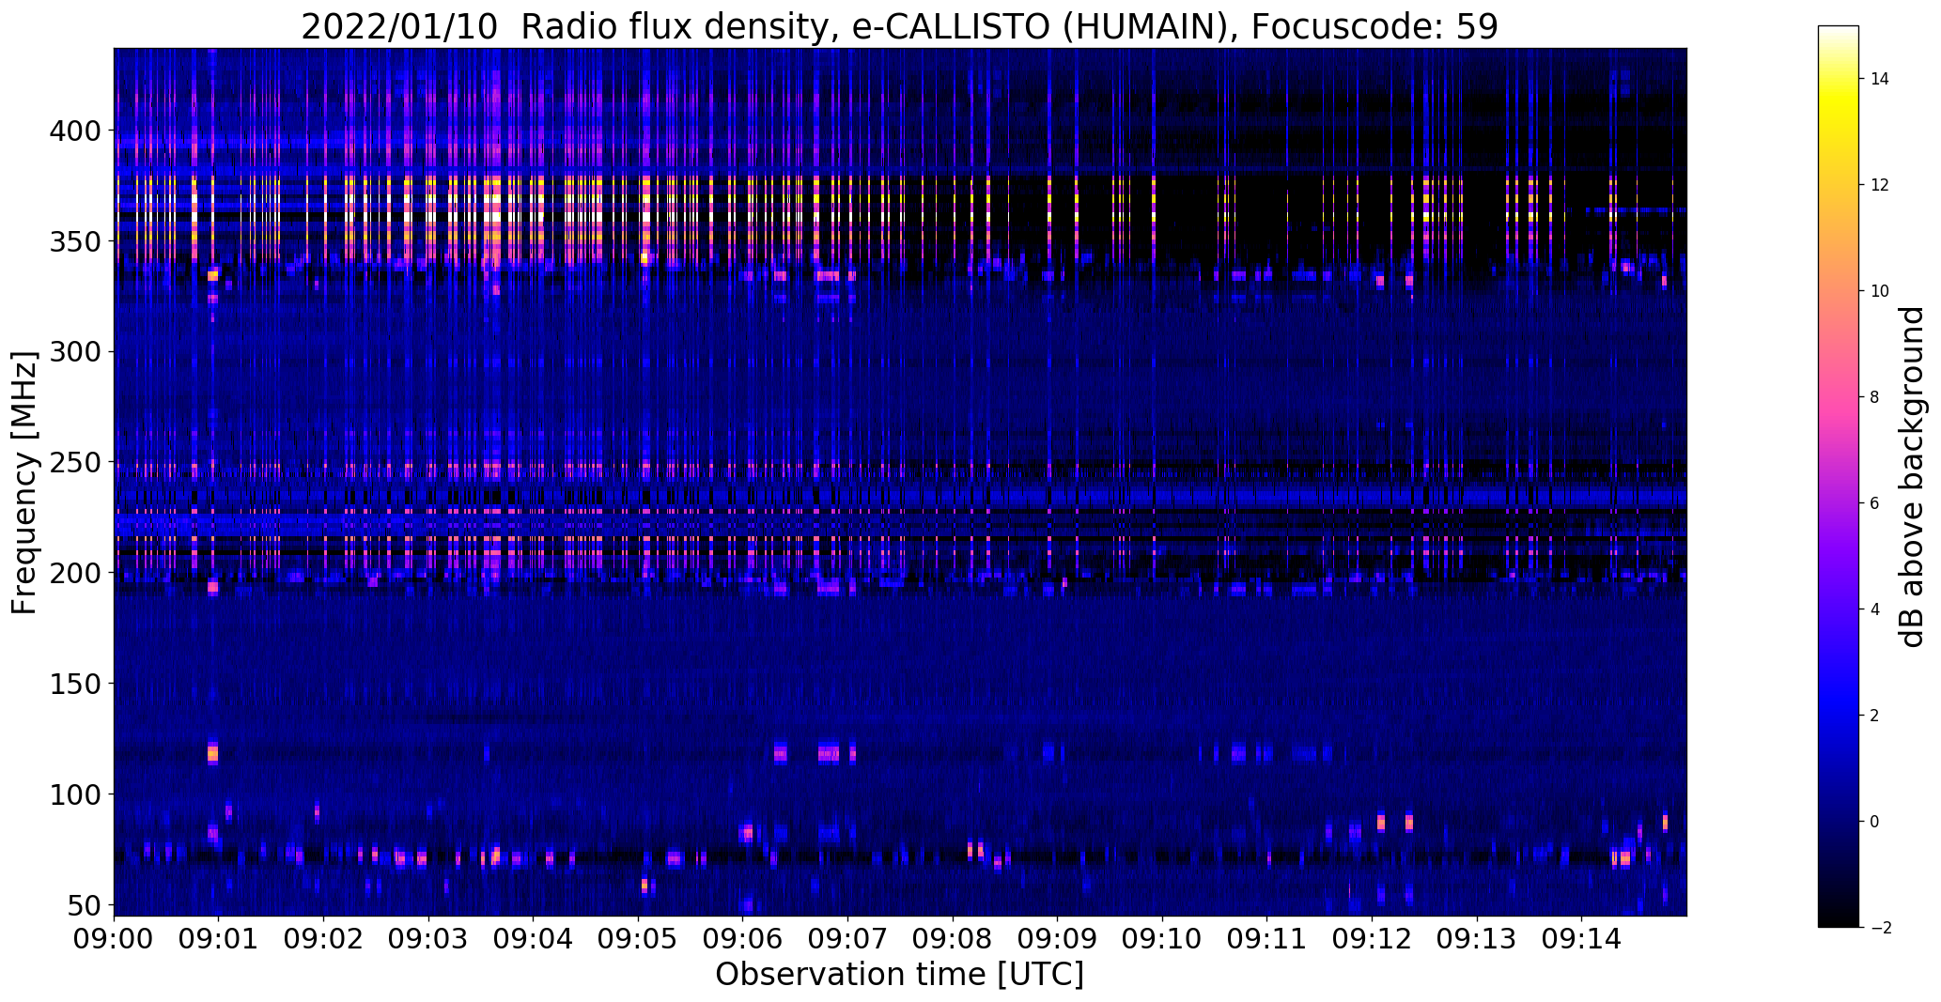Click the 09:09 time tick label
The height and width of the screenshot is (1002, 1941).
pos(1058,939)
